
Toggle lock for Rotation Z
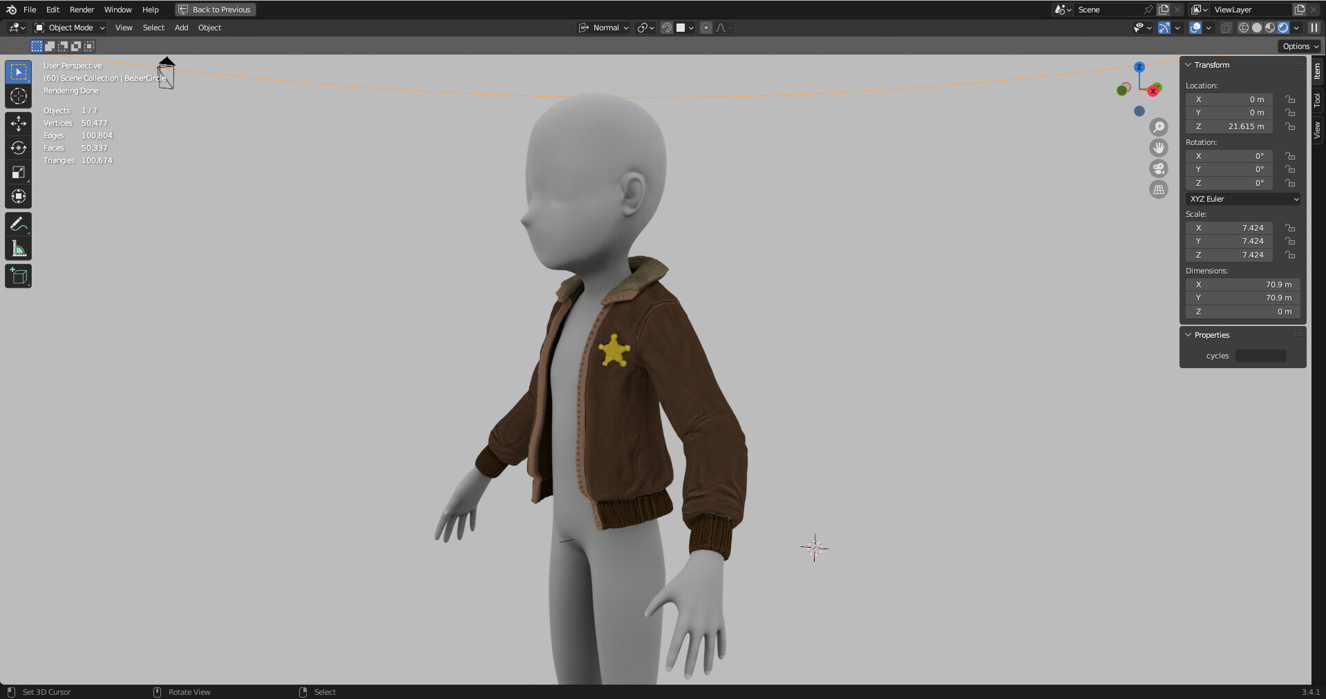(x=1290, y=183)
